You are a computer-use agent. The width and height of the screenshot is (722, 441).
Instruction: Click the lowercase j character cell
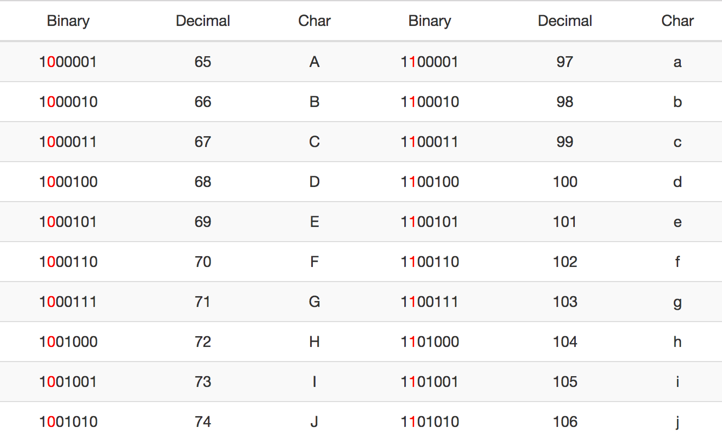coord(678,422)
